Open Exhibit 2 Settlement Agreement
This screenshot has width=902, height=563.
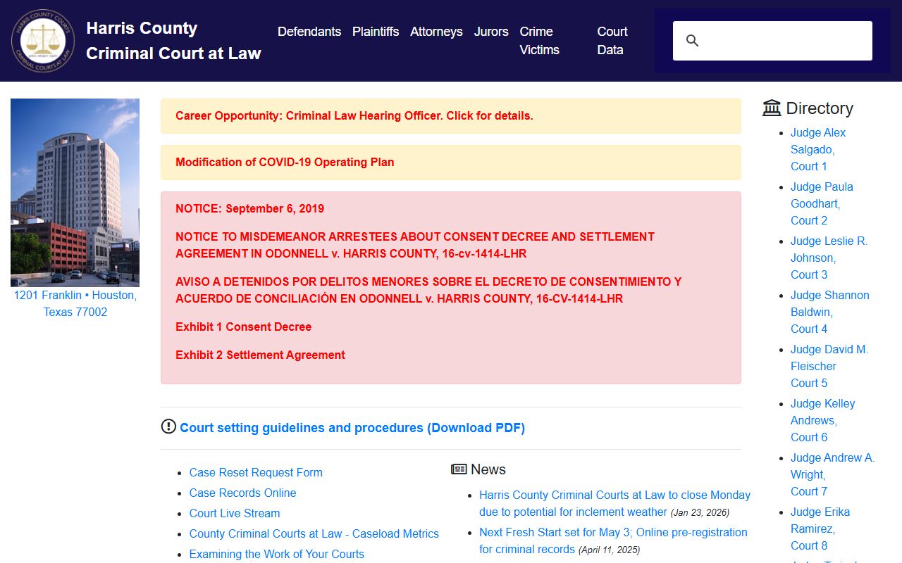(260, 355)
